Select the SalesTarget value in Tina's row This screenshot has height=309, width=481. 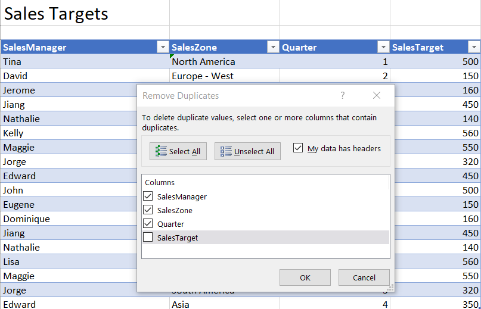click(436, 61)
